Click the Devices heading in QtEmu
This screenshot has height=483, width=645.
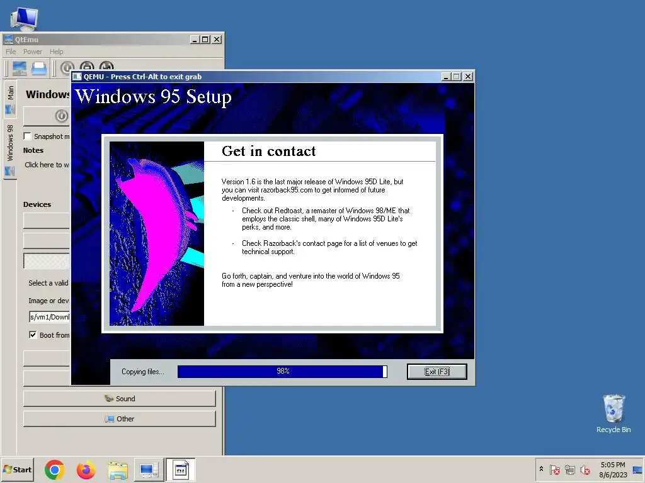37,204
